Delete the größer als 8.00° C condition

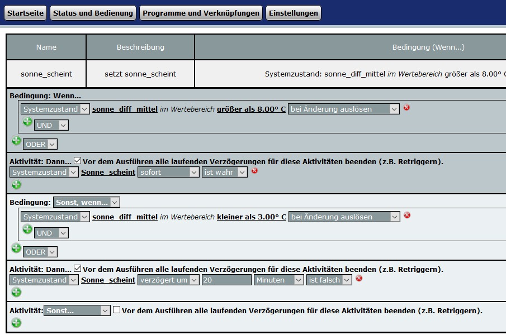[x=406, y=108]
